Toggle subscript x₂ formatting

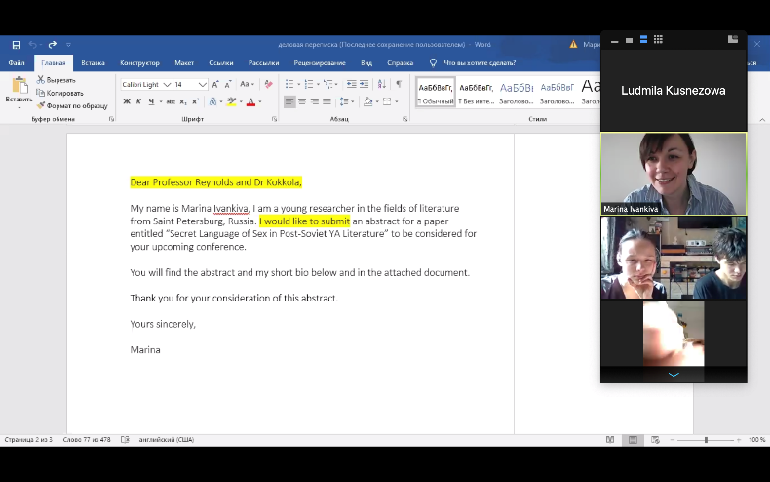click(x=183, y=101)
